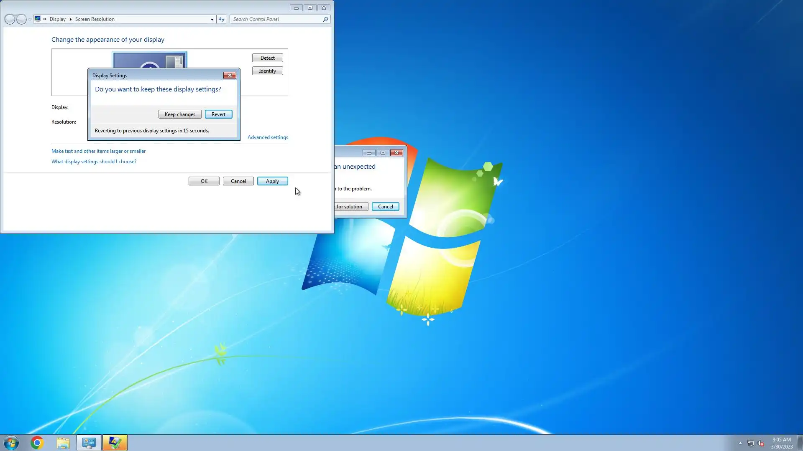Click Display in the breadcrumb path
This screenshot has height=451, width=803.
pos(57,19)
